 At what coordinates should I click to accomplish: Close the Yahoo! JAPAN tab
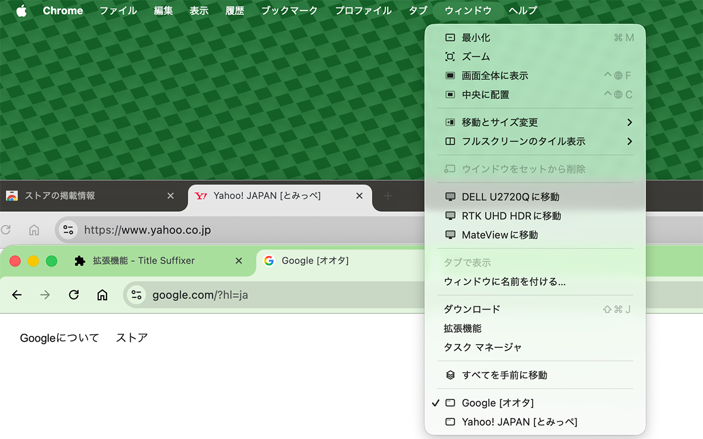[x=359, y=196]
